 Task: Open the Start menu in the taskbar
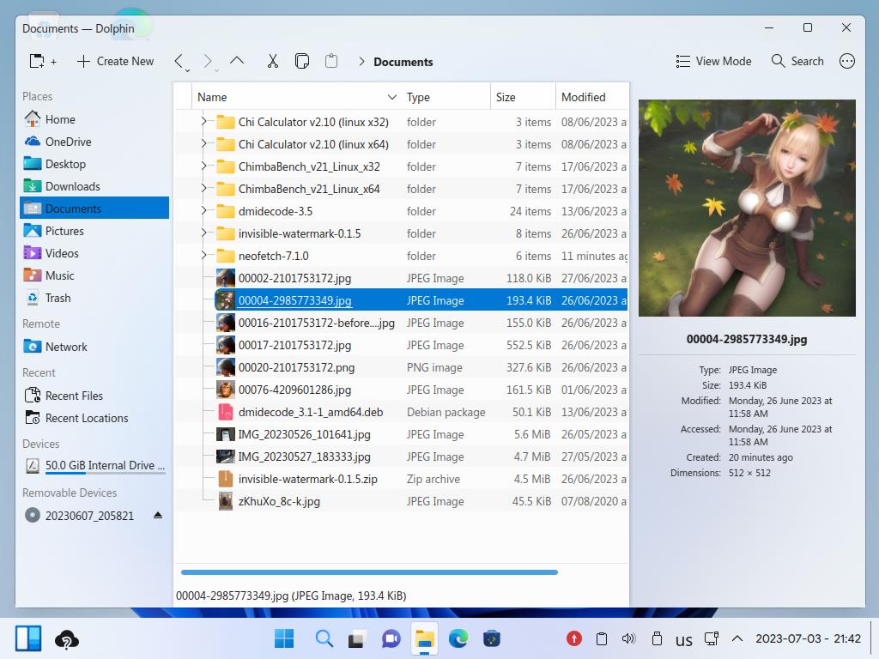click(283, 638)
